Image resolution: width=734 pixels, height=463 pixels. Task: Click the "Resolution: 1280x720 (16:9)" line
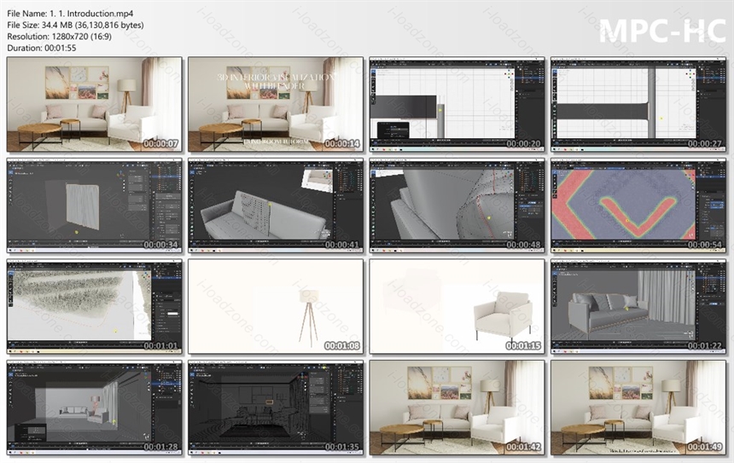point(60,37)
